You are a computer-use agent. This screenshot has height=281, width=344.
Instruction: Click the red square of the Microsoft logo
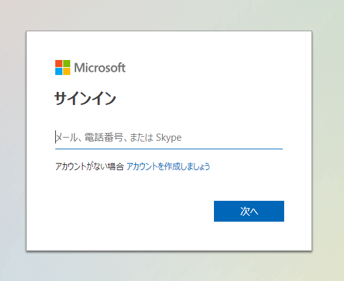click(x=59, y=63)
